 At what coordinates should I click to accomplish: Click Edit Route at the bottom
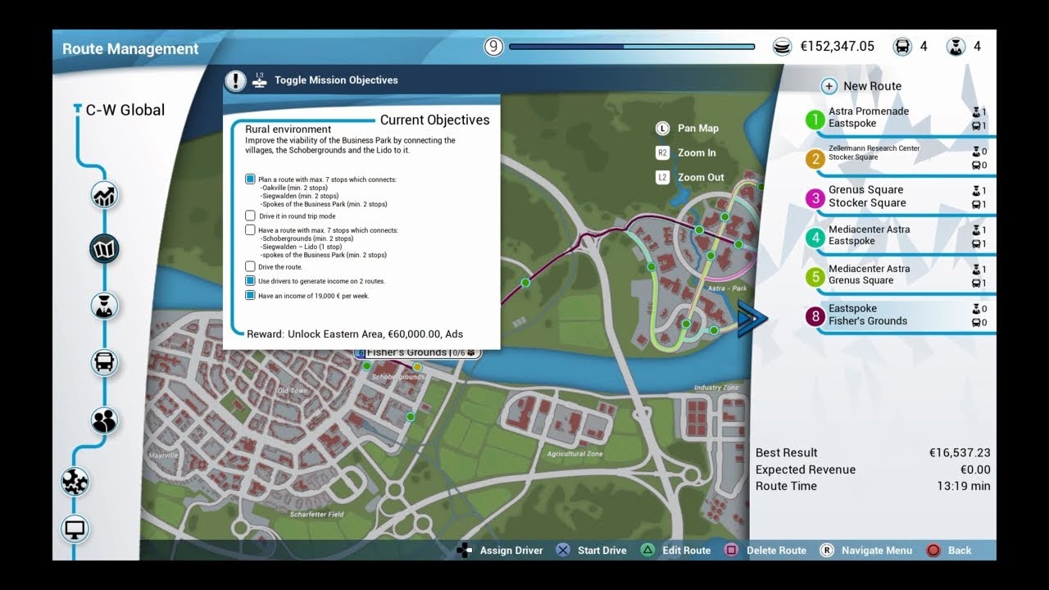tap(687, 551)
